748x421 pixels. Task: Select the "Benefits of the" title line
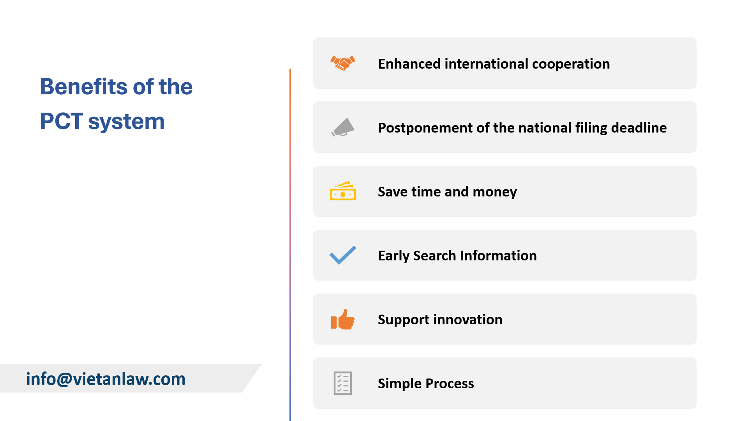pyautogui.click(x=116, y=87)
